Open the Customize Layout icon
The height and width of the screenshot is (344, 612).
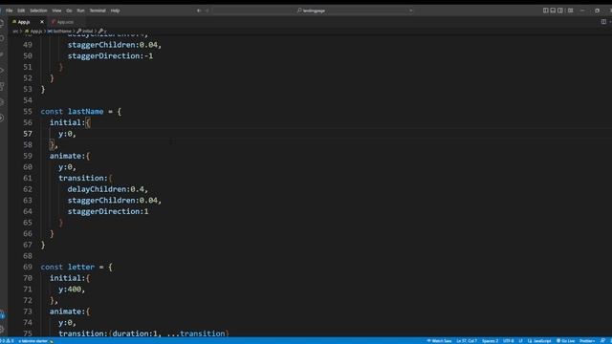pos(571,11)
